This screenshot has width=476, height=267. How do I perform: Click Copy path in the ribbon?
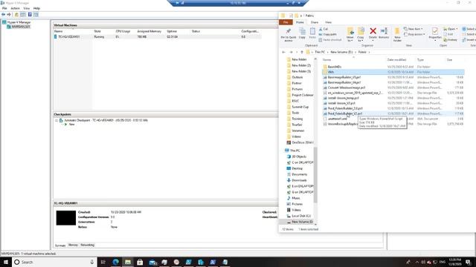click(x=328, y=35)
